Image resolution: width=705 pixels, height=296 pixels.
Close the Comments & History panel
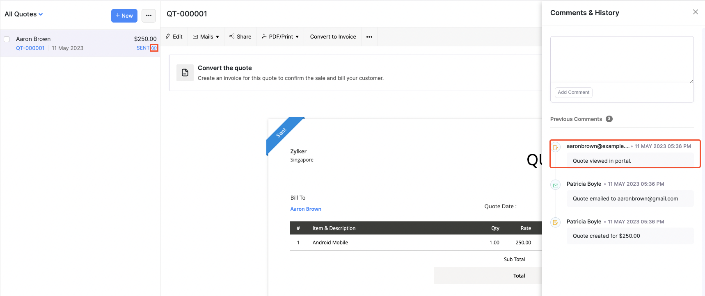695,12
